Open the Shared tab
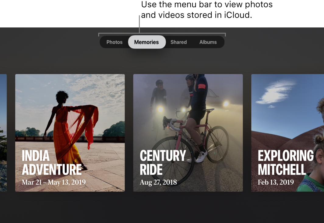The width and height of the screenshot is (324, 223). point(178,42)
